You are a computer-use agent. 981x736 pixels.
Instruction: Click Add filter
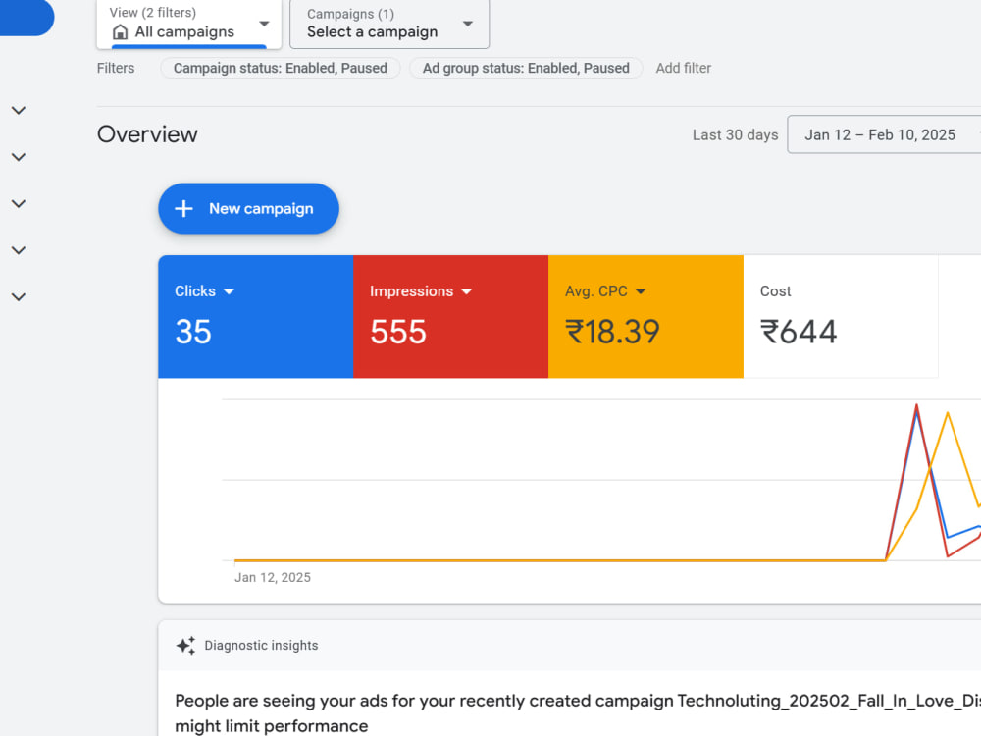coord(683,68)
